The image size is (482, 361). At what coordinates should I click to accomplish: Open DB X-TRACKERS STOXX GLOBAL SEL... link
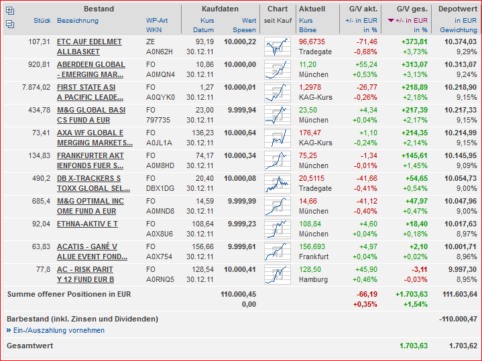pos(93,183)
